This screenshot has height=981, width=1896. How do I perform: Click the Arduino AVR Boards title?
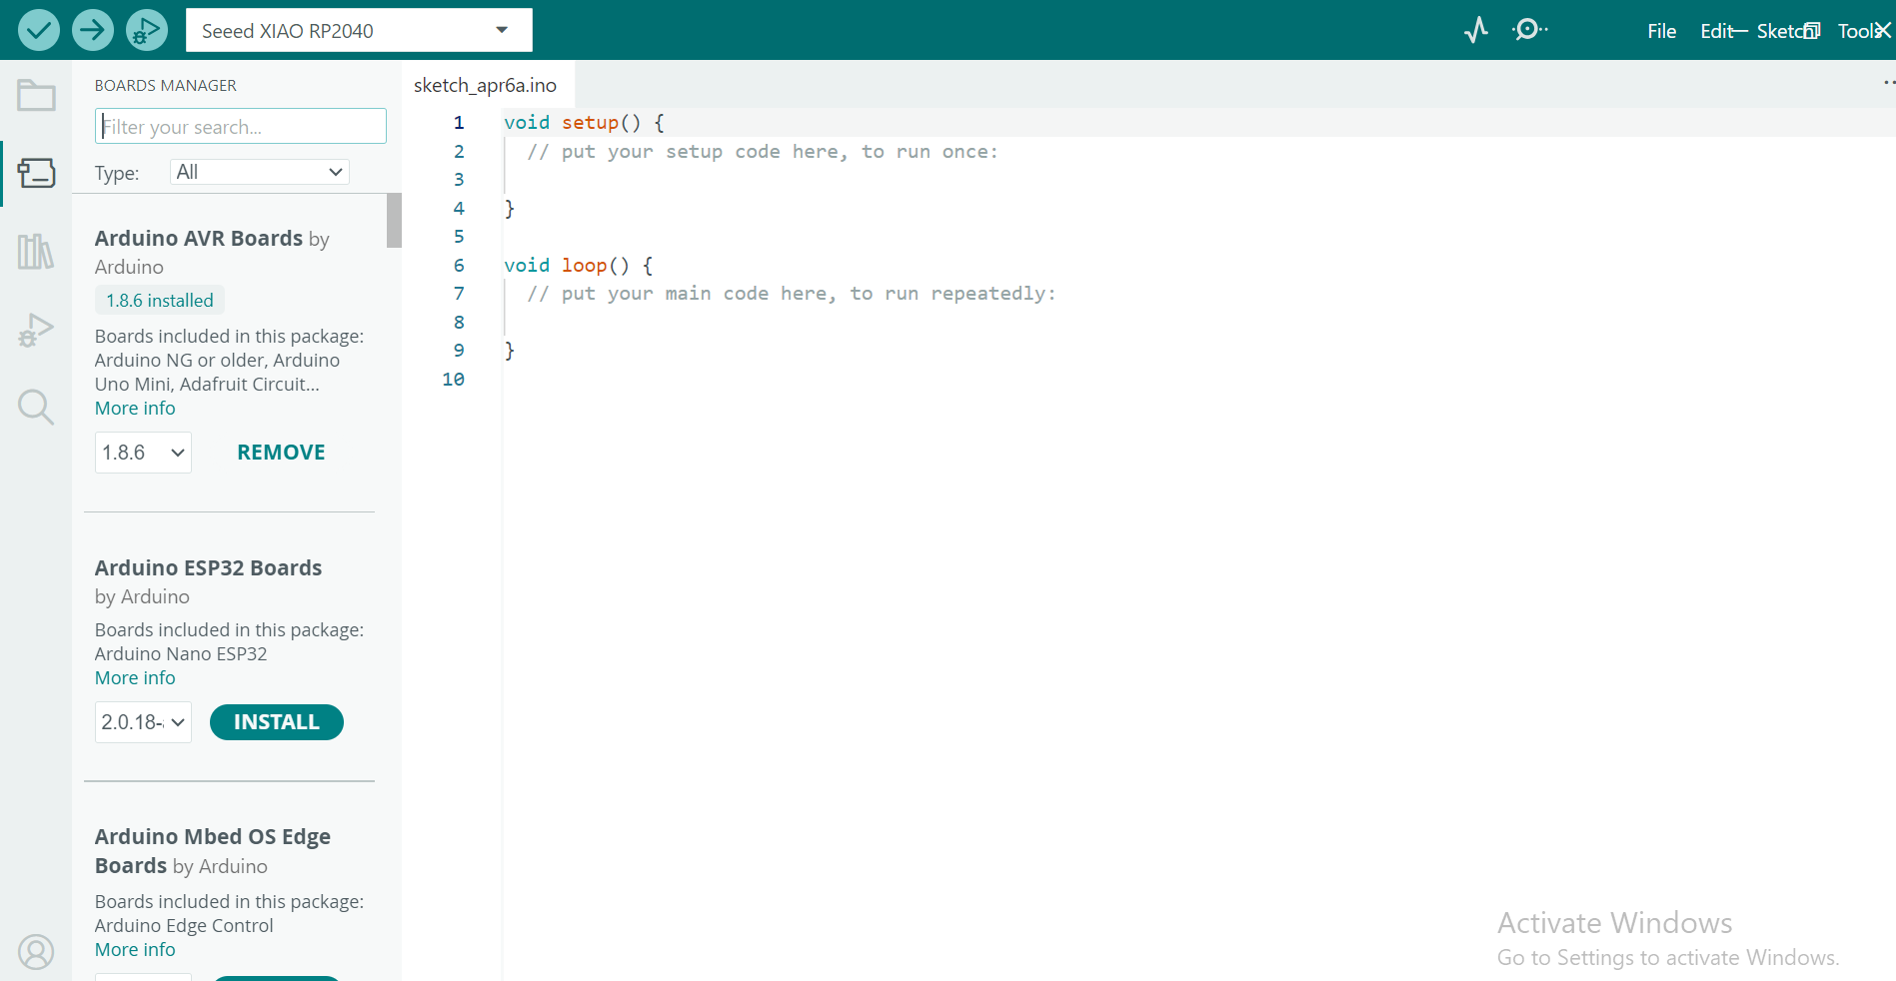tap(199, 239)
